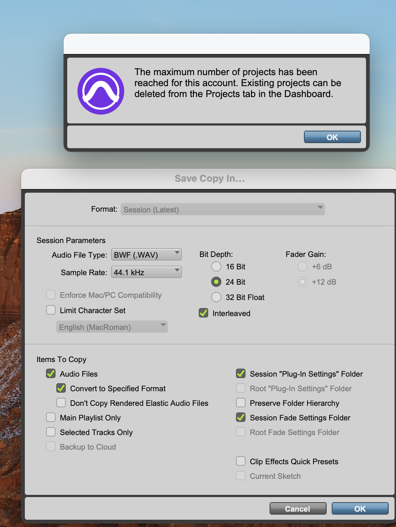
Task: Toggle the Root Fade Settings Folder checkbox
Action: point(241,432)
